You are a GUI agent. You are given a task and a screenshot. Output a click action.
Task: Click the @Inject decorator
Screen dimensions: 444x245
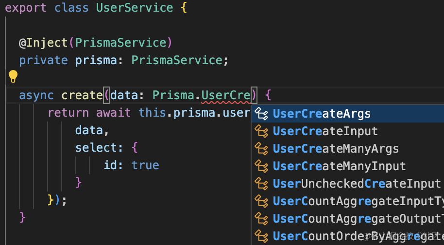43,43
